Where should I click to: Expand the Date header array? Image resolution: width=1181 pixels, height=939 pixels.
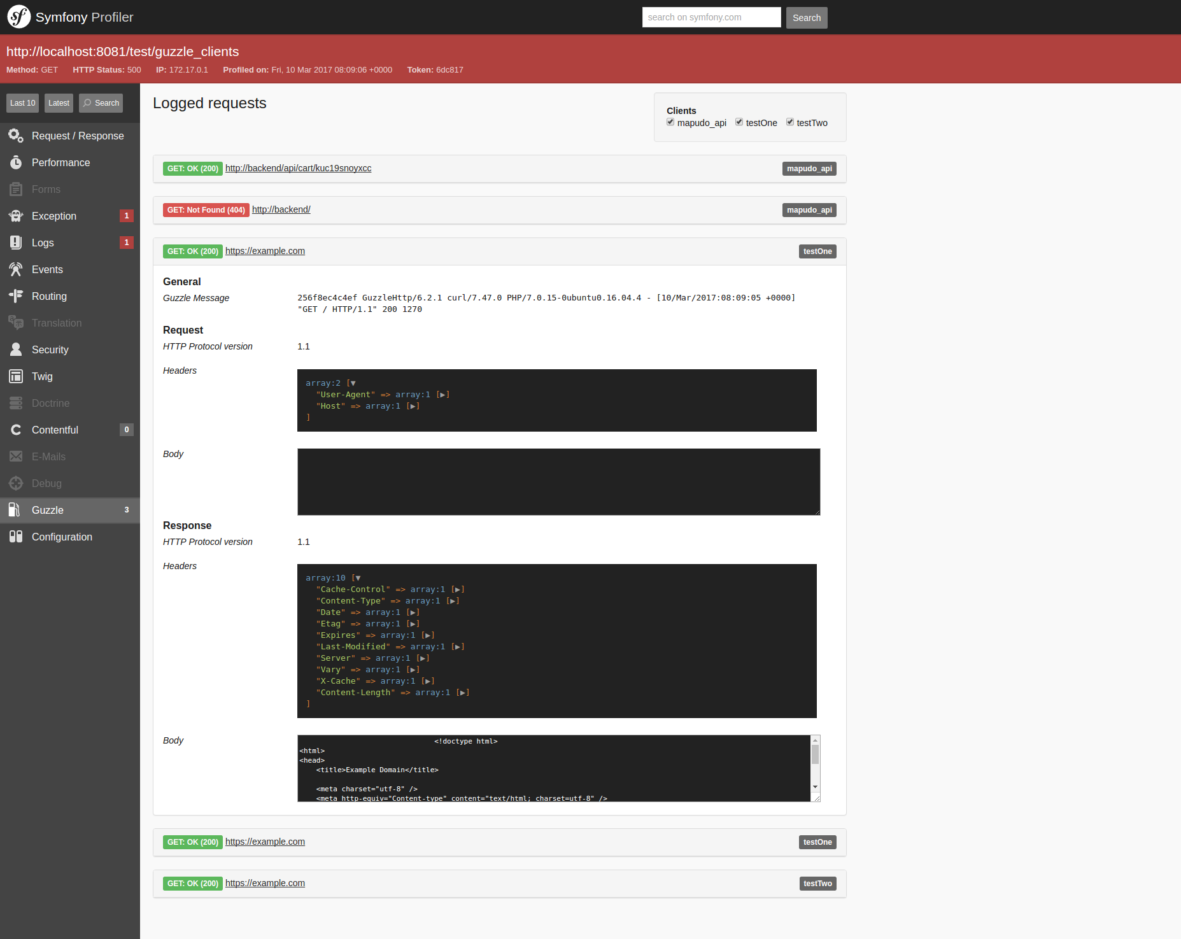[413, 612]
